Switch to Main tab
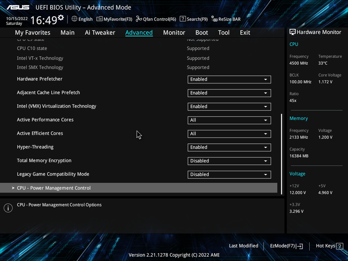This screenshot has height=261, width=348. [68, 33]
